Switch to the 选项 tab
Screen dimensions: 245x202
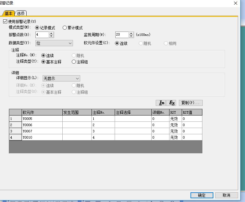tap(21, 13)
